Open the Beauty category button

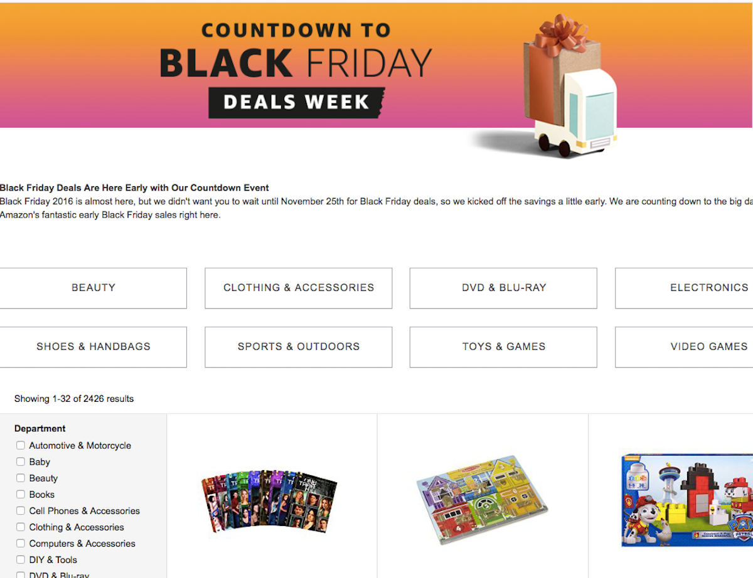point(93,288)
